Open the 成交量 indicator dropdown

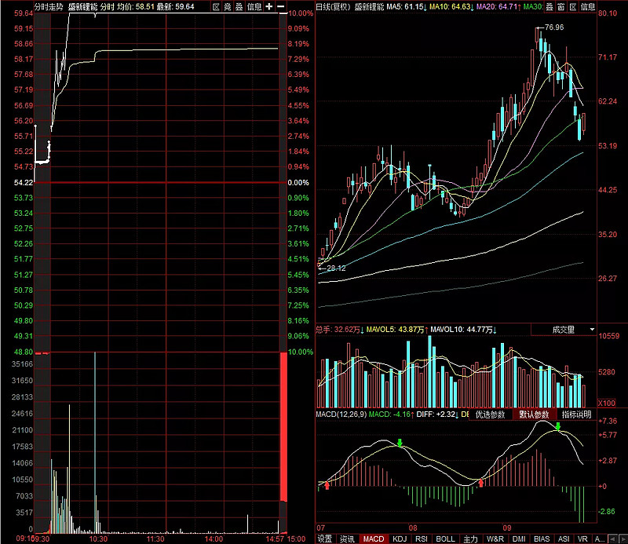coord(568,330)
